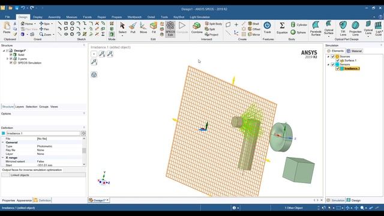Click the Projection Lens tool
Screen dimensions: 384x216
pyautogui.click(x=355, y=29)
